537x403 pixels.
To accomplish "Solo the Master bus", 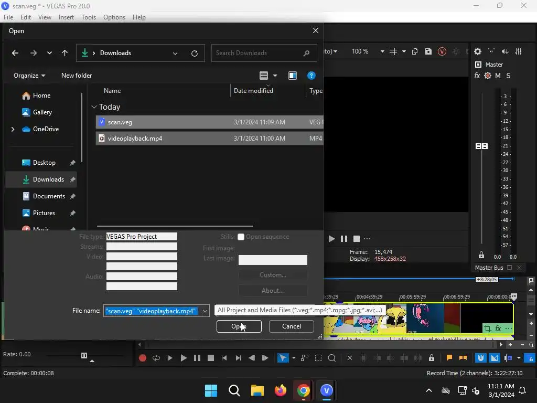I will tap(508, 76).
